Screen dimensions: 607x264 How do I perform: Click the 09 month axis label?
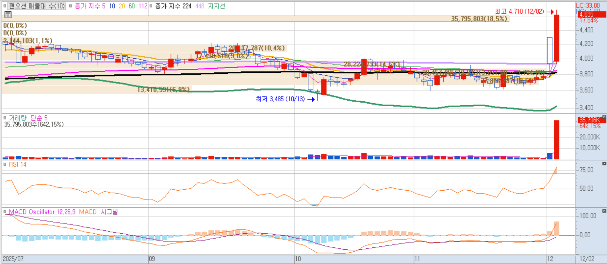pos(152,259)
